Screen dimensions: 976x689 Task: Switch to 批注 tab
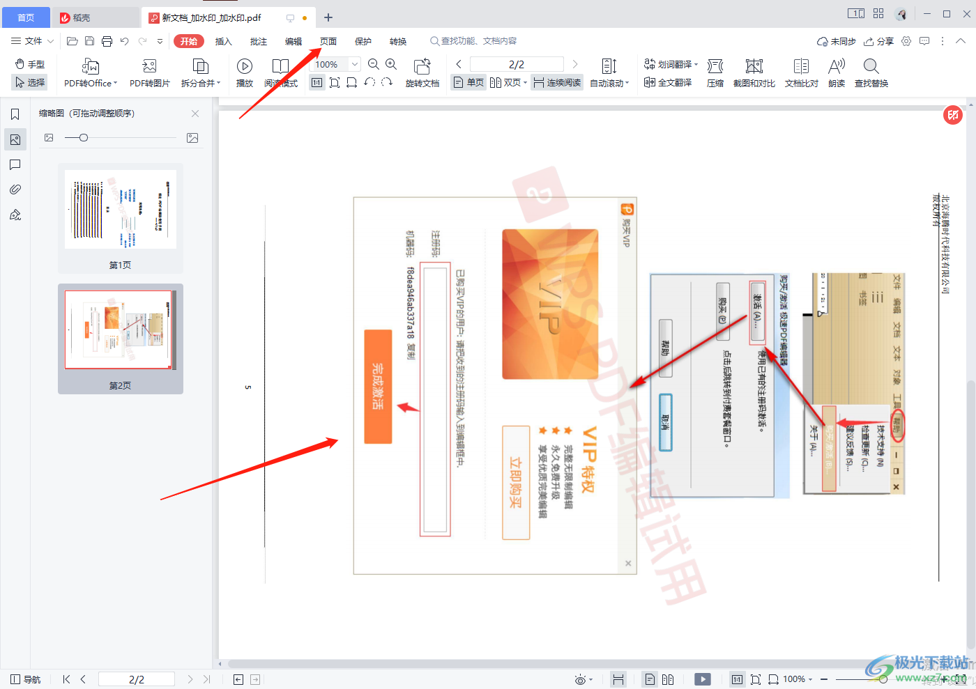(259, 41)
